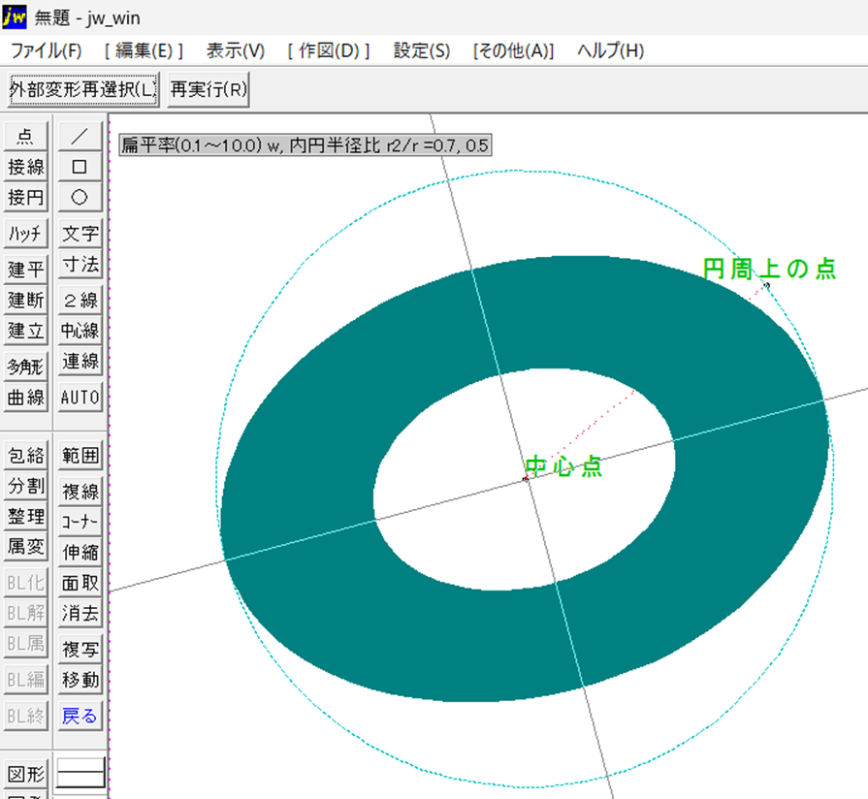Select the 点 (point) tool
The width and height of the screenshot is (868, 799).
(24, 136)
